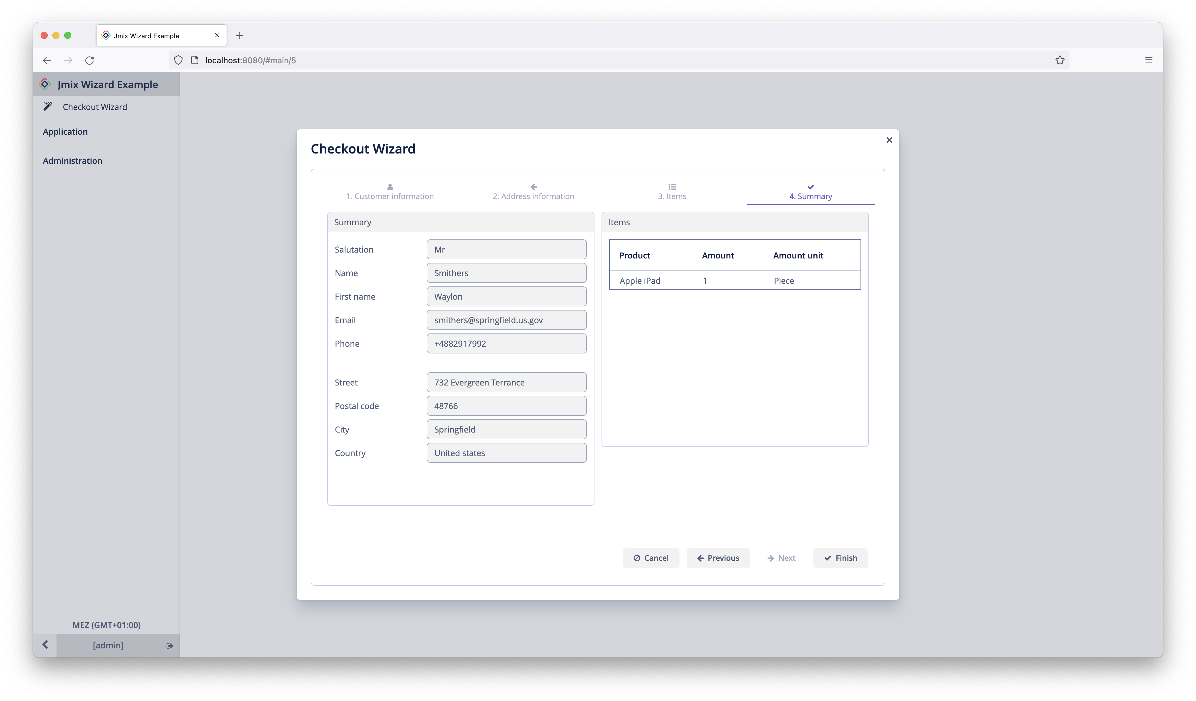The width and height of the screenshot is (1196, 701).
Task: Go back with the browser arrow
Action: pos(46,60)
